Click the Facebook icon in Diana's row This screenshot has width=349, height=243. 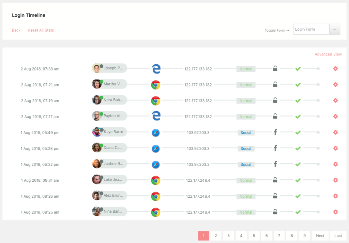click(275, 148)
